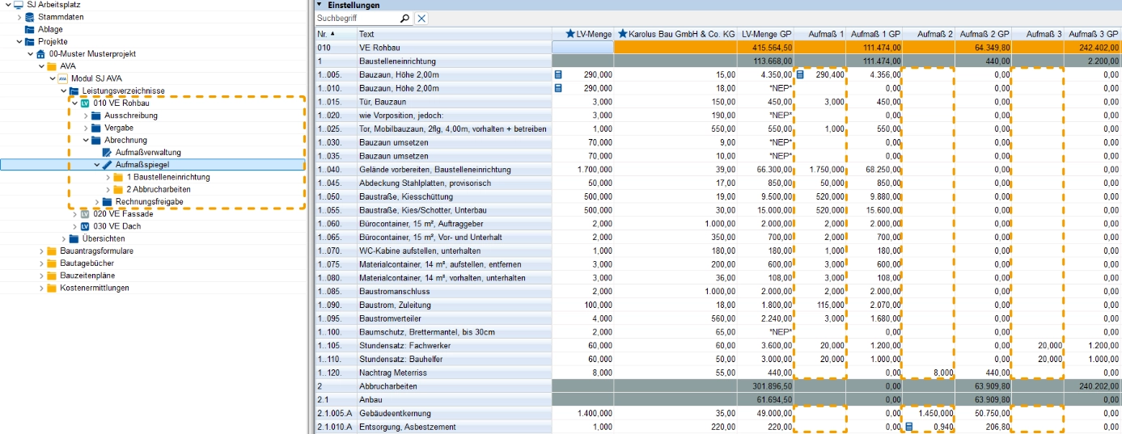Select the Baustraße, Kiesschüttung row
The image size is (1122, 434).
pos(718,196)
